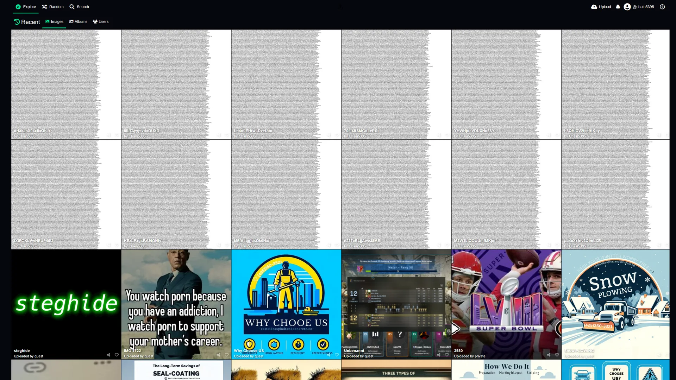676x380 pixels.
Task: Open Search with the magnifier icon
Action: [x=72, y=7]
